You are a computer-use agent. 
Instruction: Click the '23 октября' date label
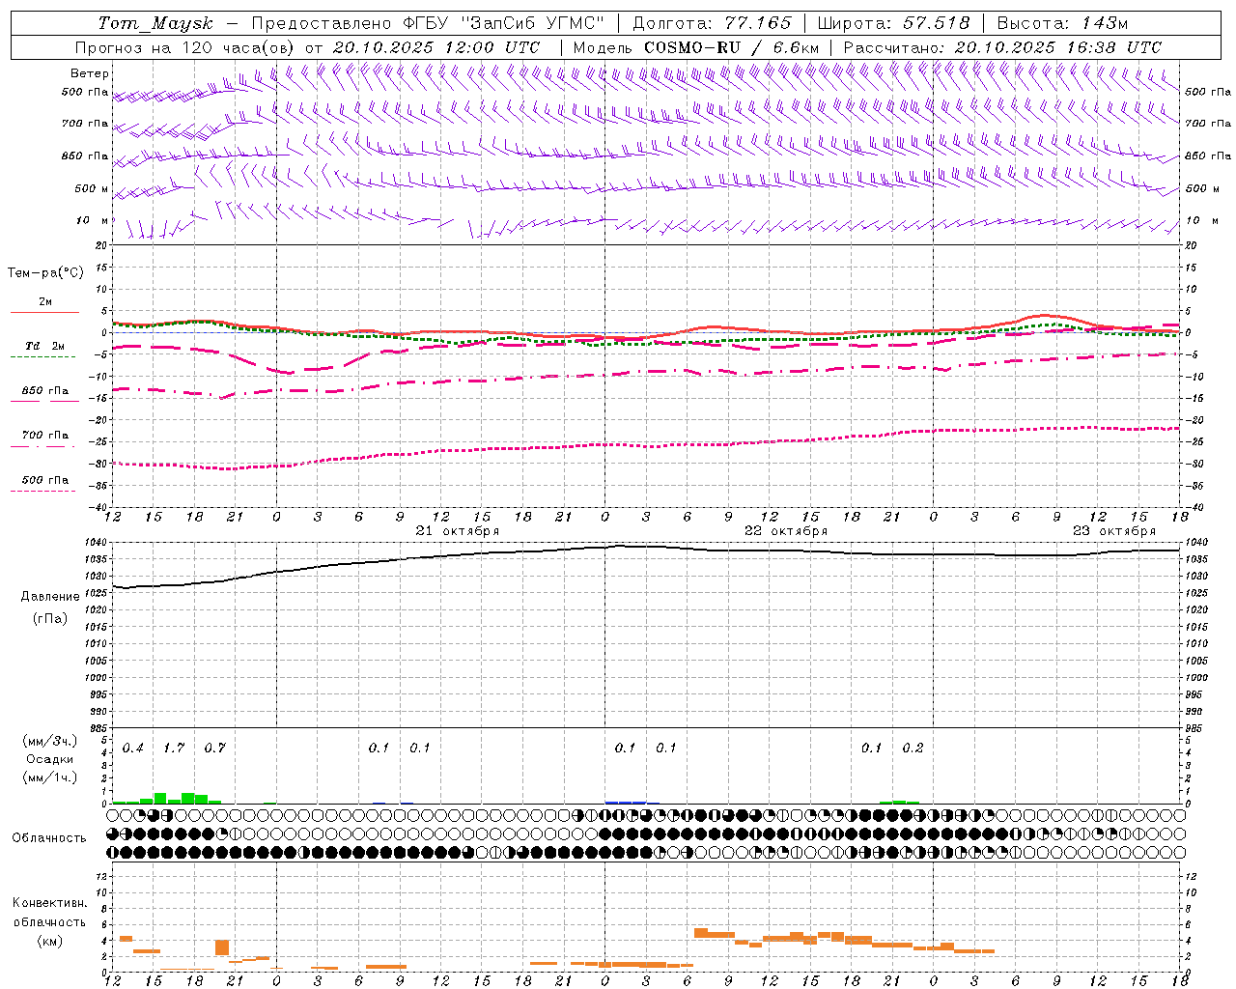pos(1114,531)
